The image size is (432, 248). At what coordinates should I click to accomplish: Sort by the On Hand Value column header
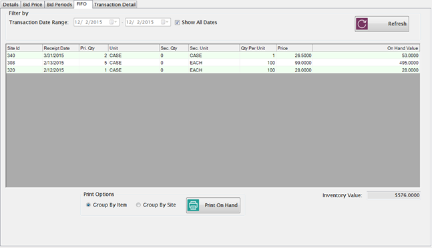[366, 48]
